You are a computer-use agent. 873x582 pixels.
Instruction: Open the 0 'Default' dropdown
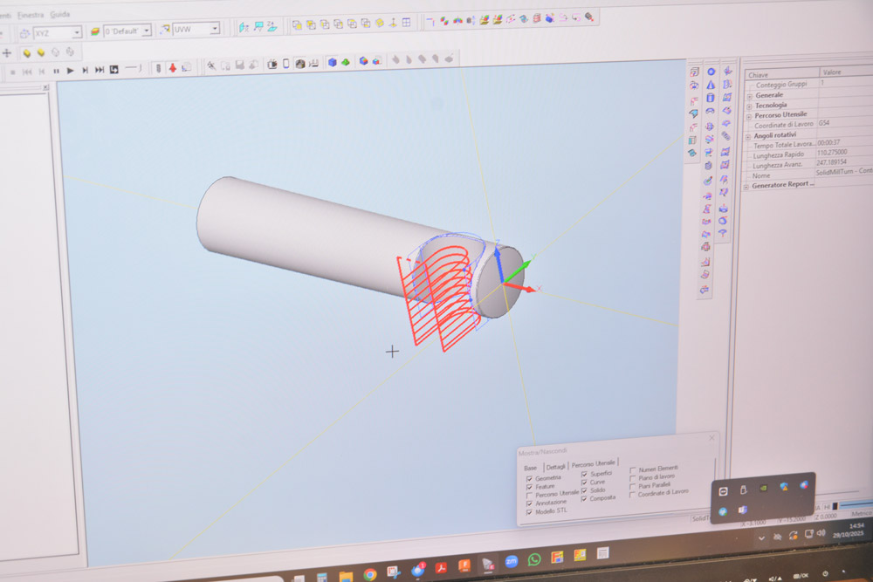tap(146, 31)
